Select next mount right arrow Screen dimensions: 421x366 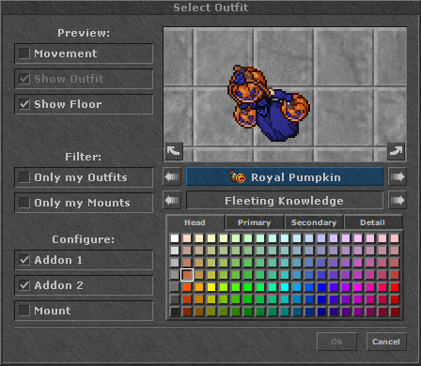398,200
